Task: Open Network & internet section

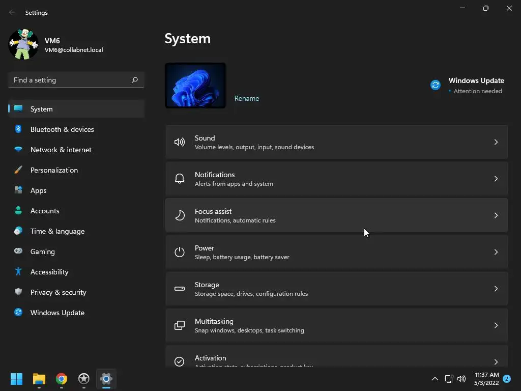Action: click(76, 149)
